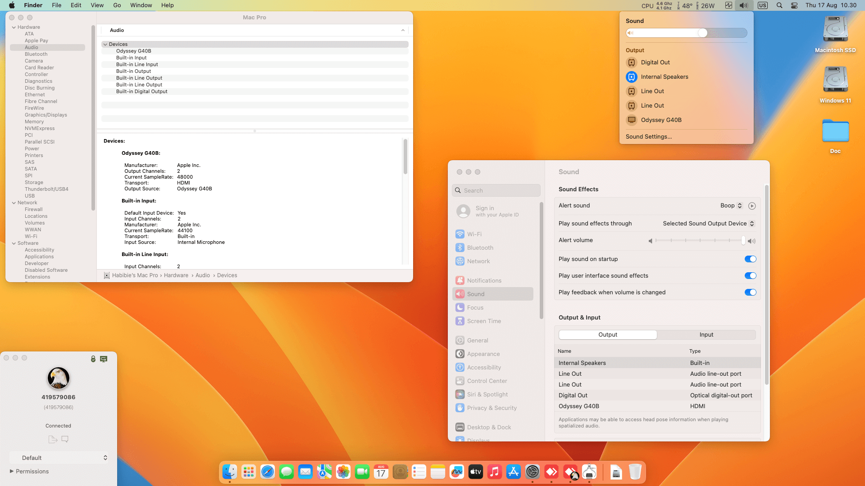Viewport: 865px width, 486px height.
Task: Click Search field in System Settings
Action: [x=496, y=191]
